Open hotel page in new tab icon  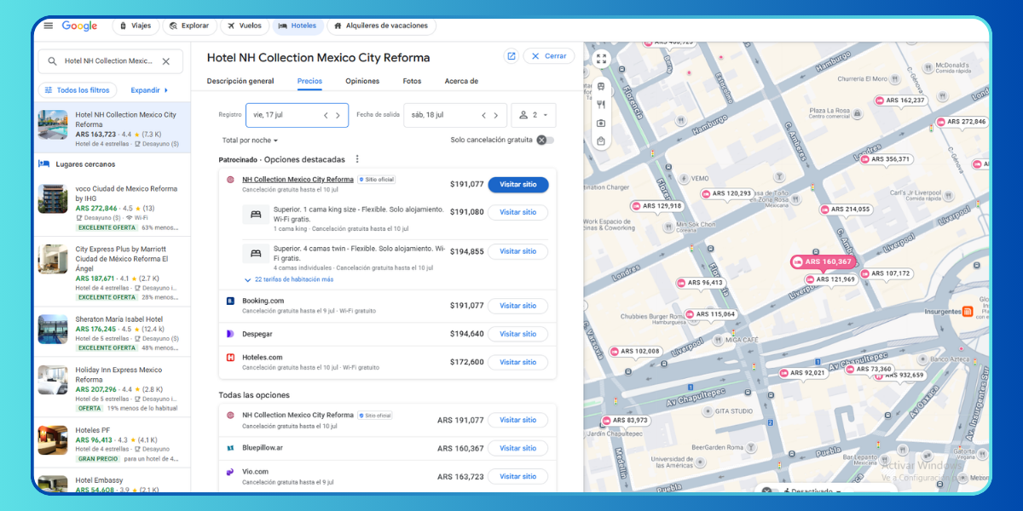pyautogui.click(x=511, y=56)
